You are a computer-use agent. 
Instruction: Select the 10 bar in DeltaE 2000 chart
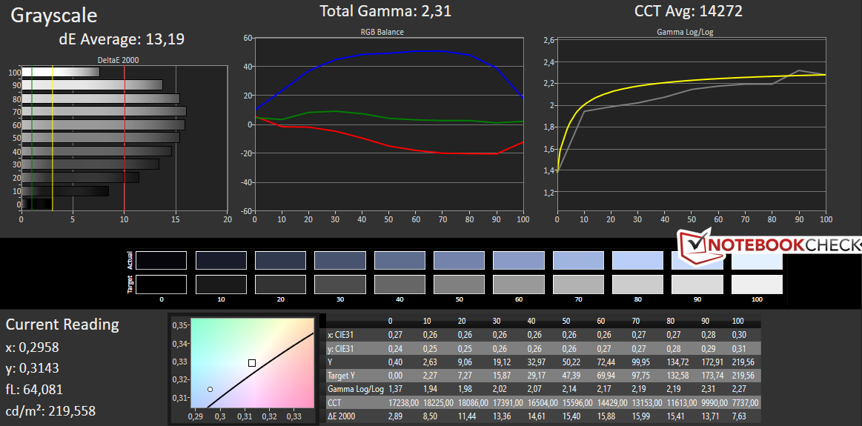pos(65,190)
